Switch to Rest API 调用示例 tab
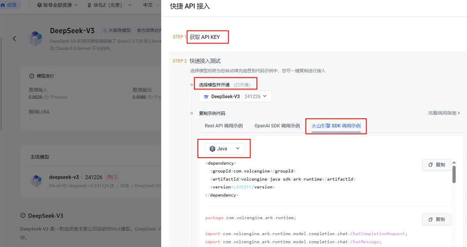This screenshot has width=467, height=247. pyautogui.click(x=224, y=126)
